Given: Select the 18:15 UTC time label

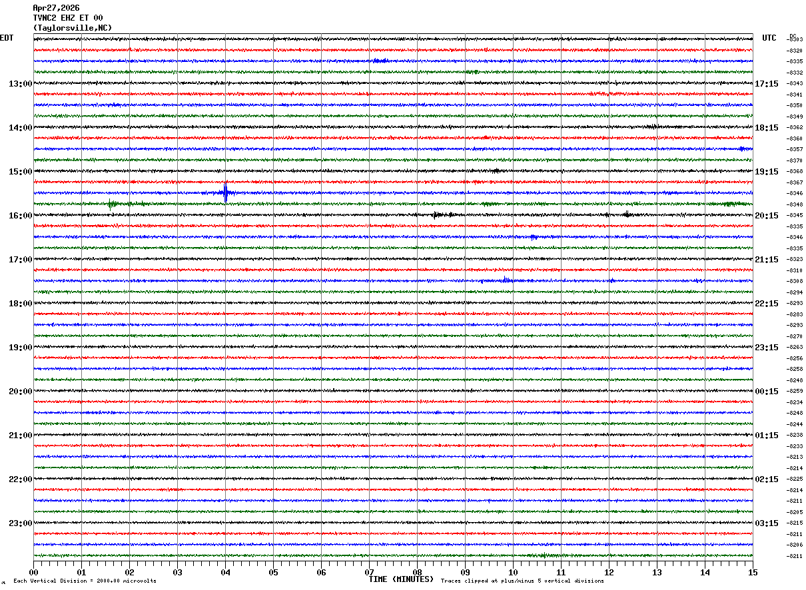Looking at the screenshot, I should [x=767, y=128].
